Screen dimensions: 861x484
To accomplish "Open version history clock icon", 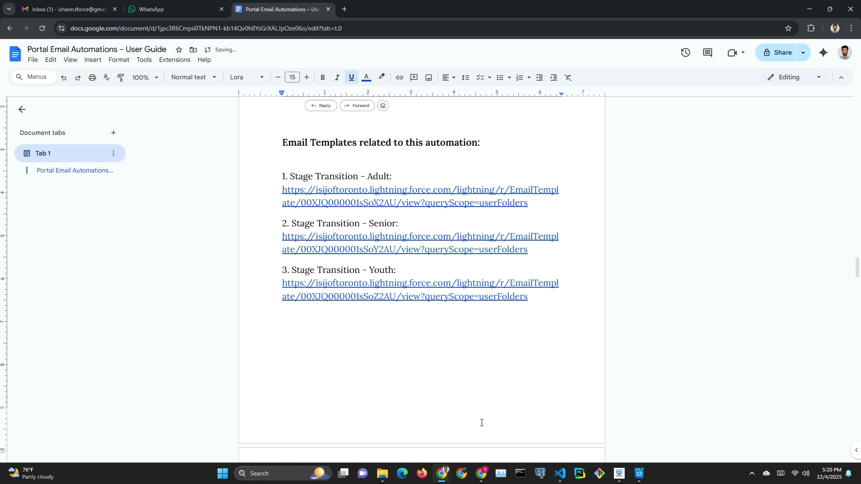I will pos(685,53).
